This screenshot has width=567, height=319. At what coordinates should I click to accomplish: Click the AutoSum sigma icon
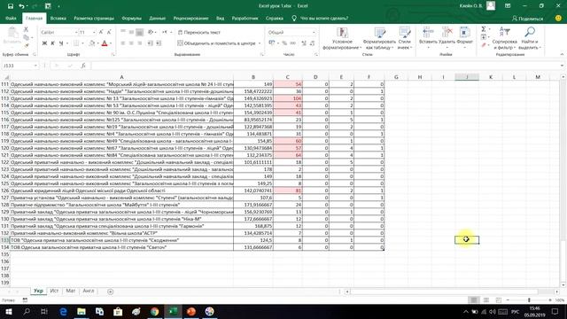[x=484, y=29]
